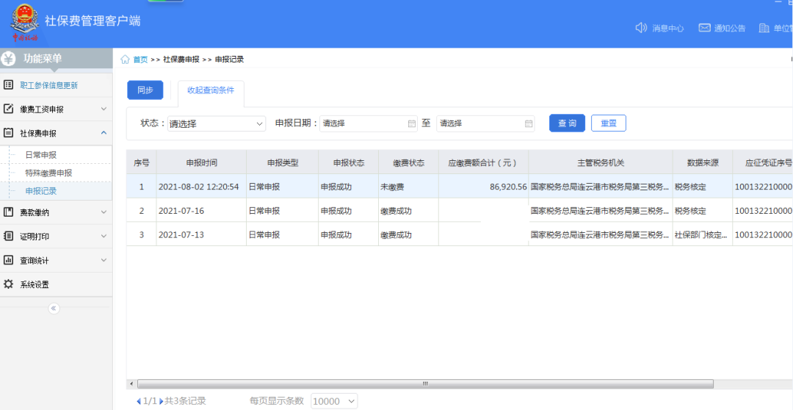Image resolution: width=793 pixels, height=410 pixels.
Task: Select the row dated 2021-08-02 12:20:54
Action: coord(459,187)
